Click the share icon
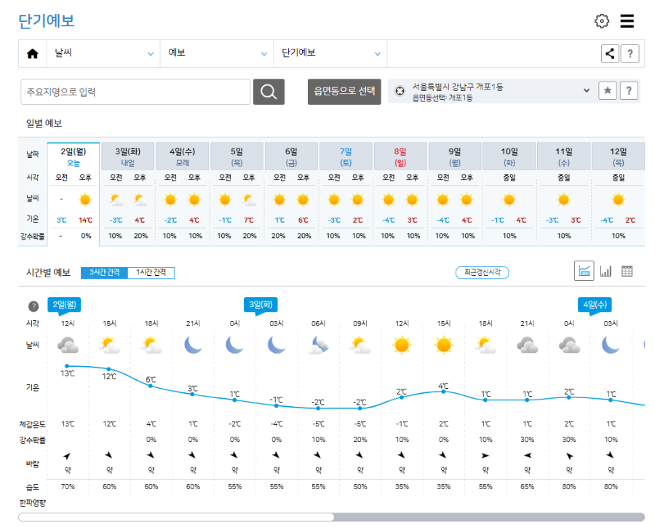 [x=609, y=53]
